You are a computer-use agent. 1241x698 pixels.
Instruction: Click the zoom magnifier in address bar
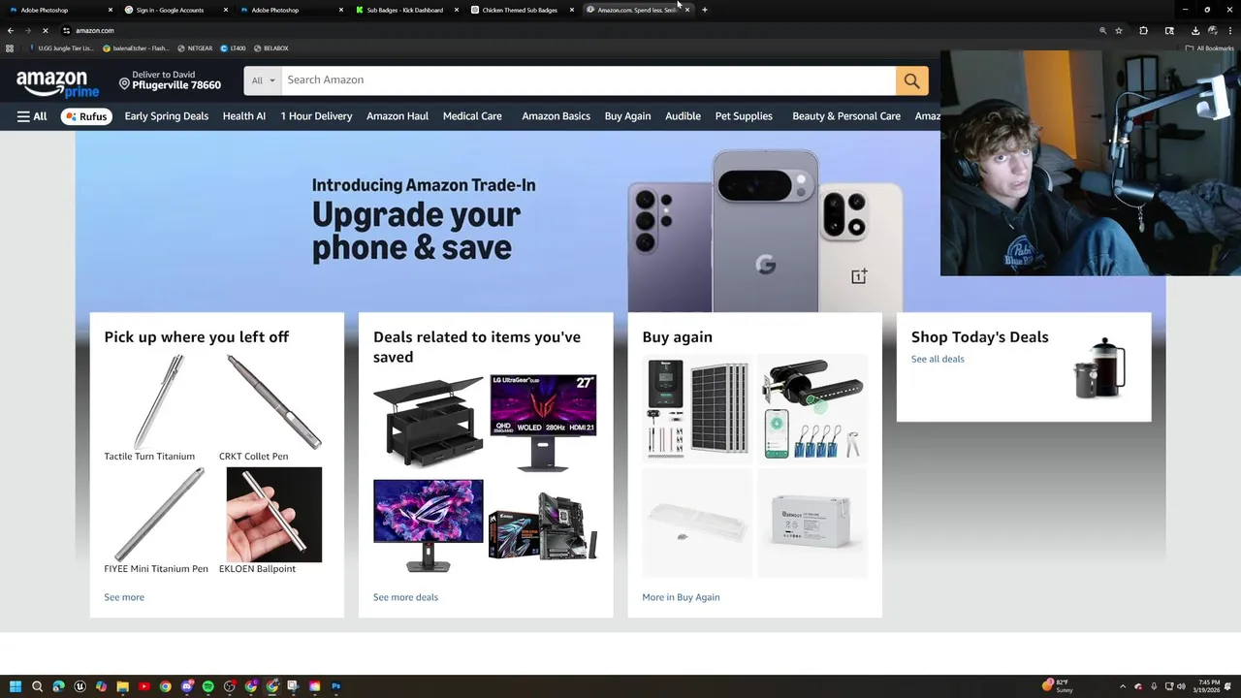[1102, 30]
